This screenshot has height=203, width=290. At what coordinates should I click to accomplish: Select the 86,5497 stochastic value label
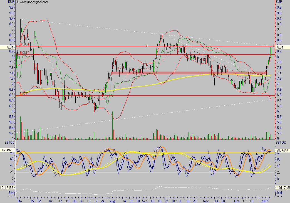282,150
